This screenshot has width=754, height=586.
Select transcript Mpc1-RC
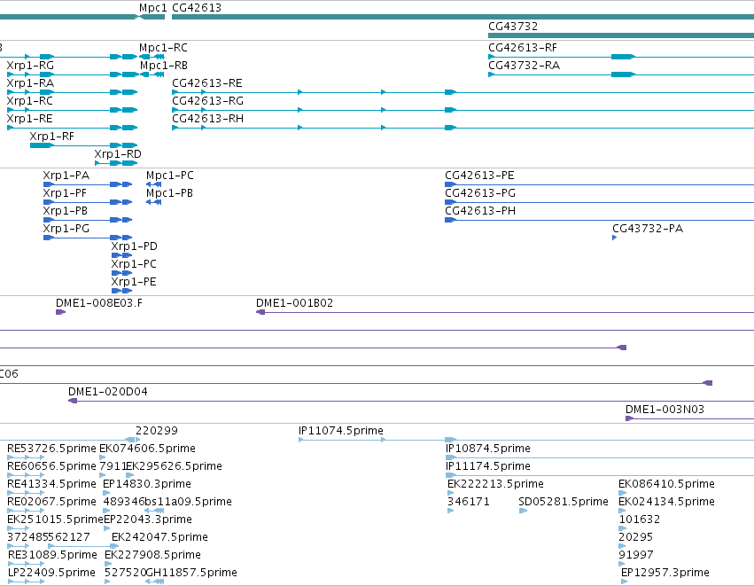(164, 48)
